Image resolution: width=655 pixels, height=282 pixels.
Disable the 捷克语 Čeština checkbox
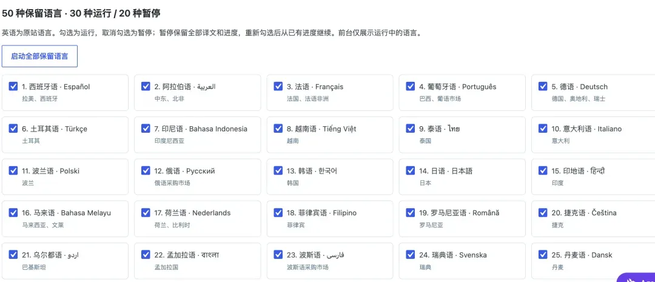point(543,213)
